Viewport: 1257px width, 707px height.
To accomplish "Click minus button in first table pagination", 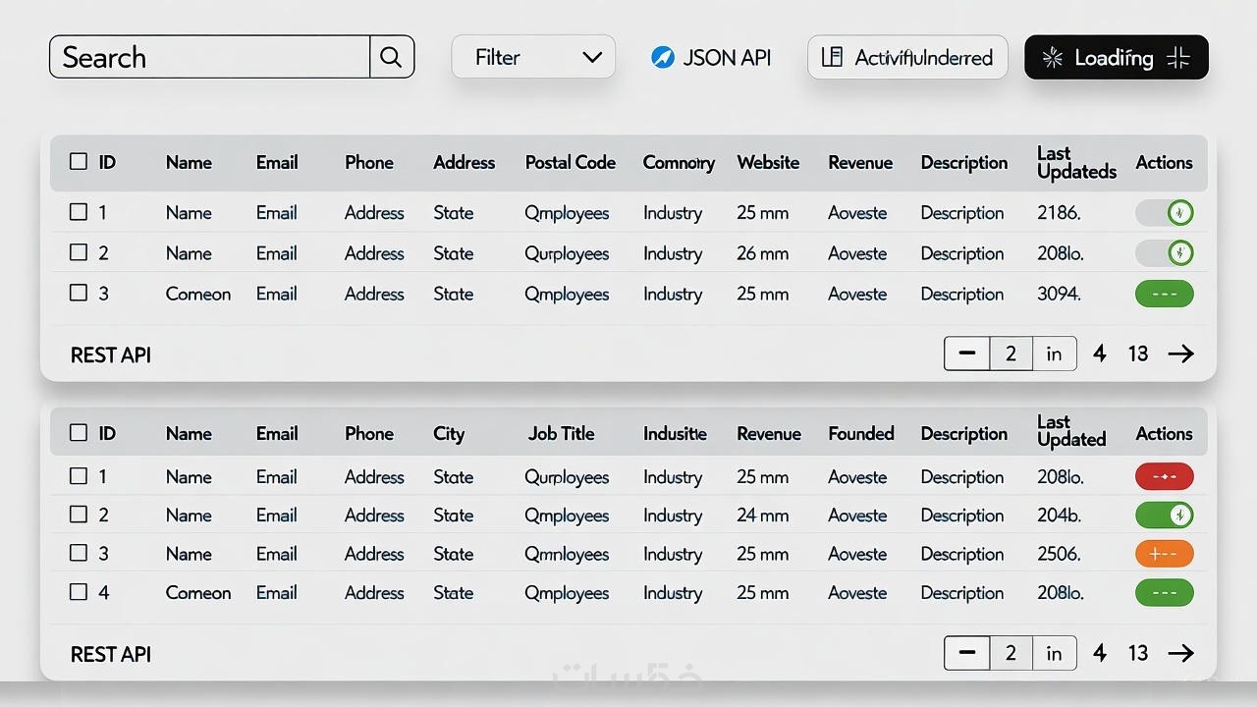I will 967,353.
